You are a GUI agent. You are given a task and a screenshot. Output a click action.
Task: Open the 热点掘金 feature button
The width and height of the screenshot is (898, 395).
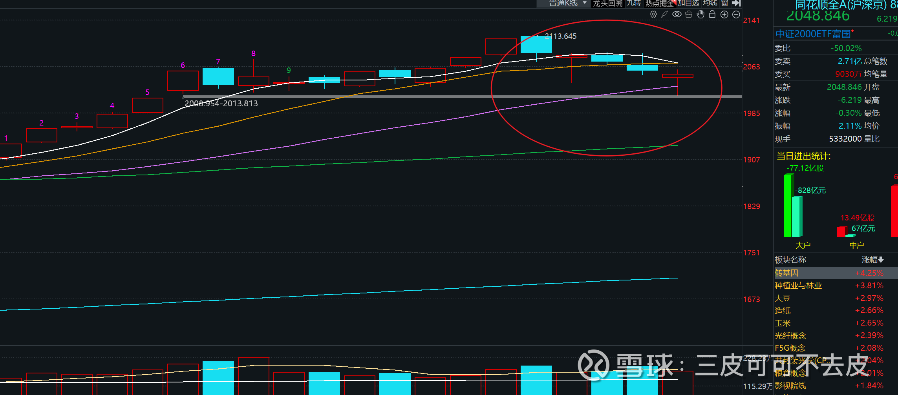pos(660,3)
